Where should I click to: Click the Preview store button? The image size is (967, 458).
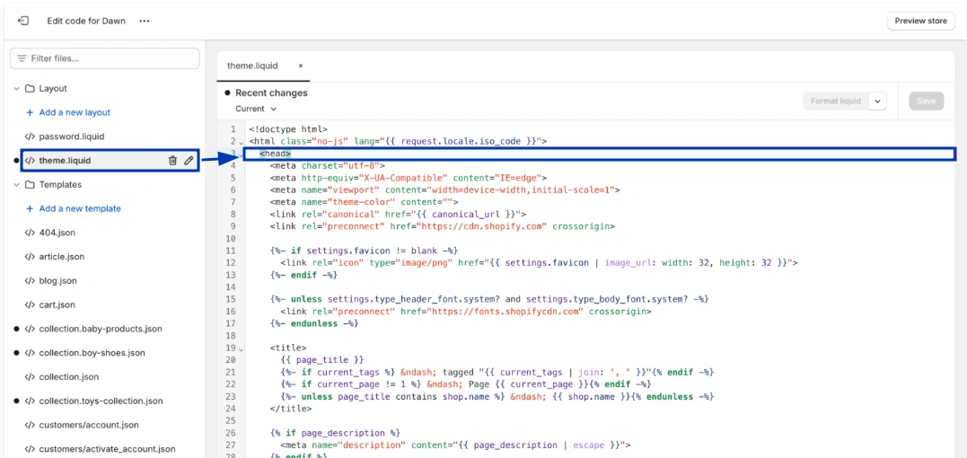920,21
